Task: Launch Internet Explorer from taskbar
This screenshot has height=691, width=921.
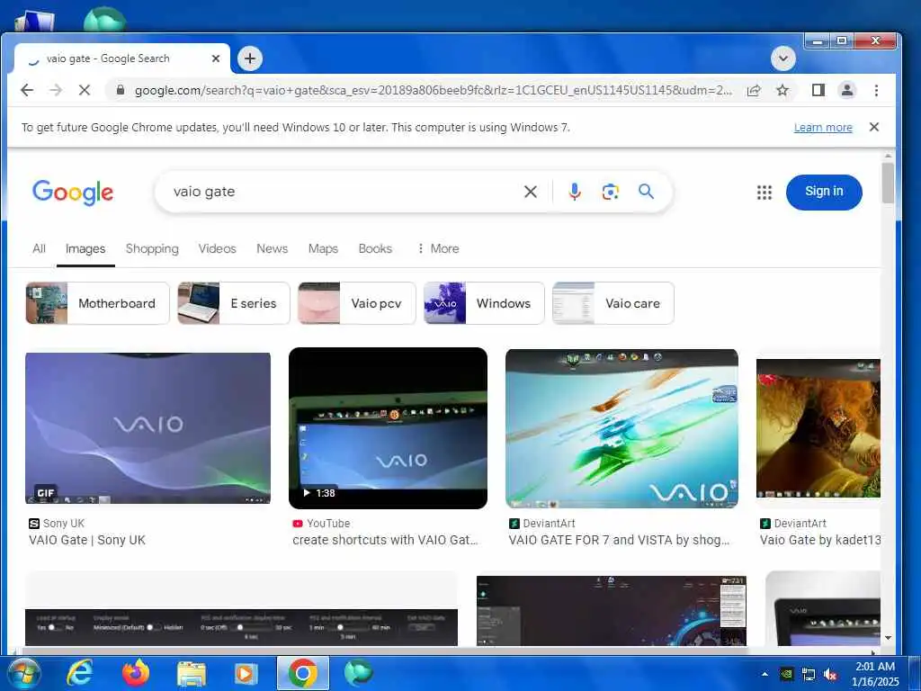Action: pos(80,673)
